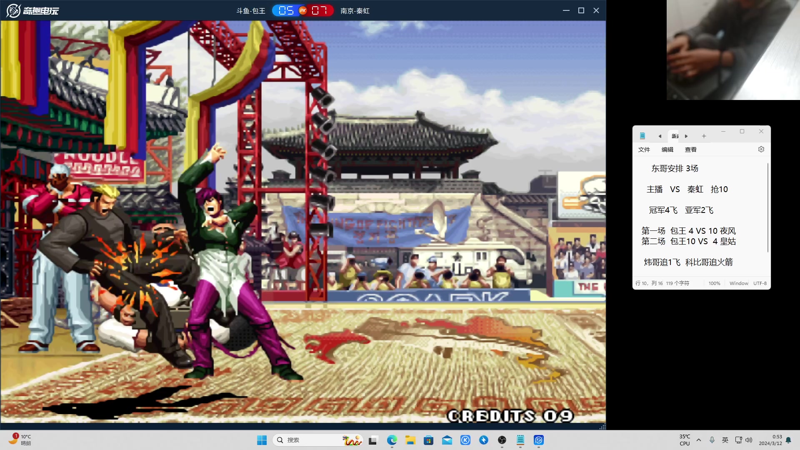Open the Notepad 查看 menu
800x450 pixels.
[x=691, y=150]
